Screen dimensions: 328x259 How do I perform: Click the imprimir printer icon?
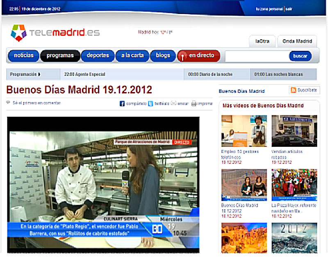194,104
